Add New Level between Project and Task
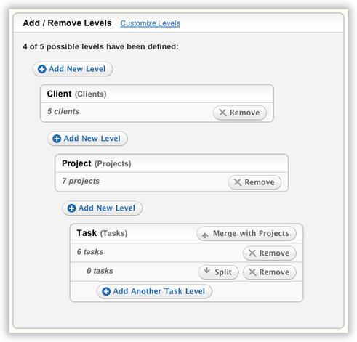 pos(102,208)
